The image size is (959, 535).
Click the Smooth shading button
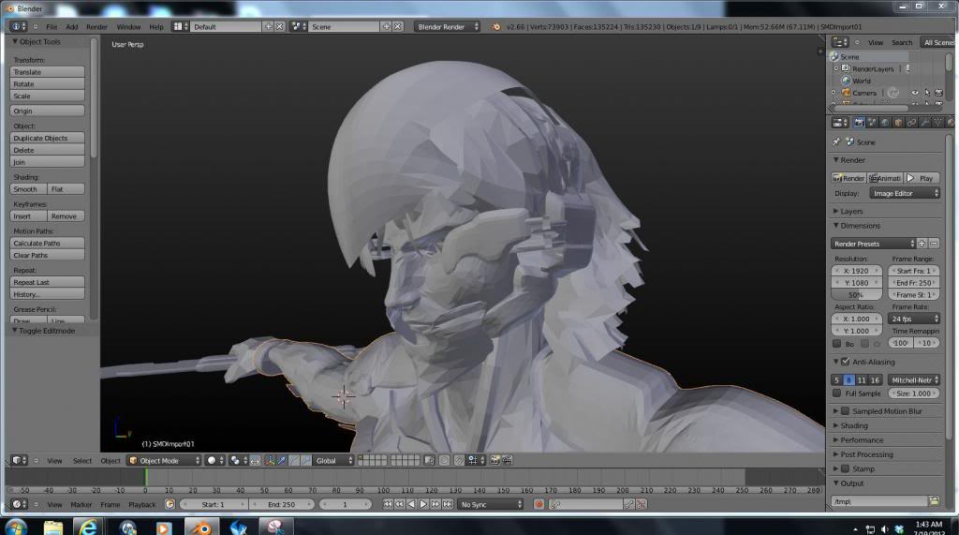click(28, 190)
